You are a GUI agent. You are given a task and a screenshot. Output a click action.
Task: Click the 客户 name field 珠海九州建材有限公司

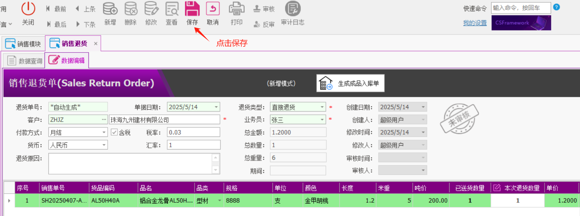[x=165, y=120]
